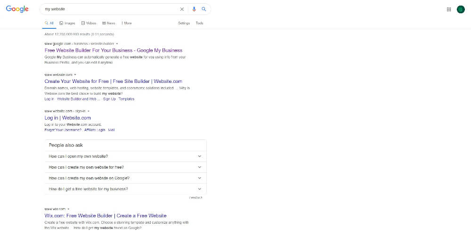Start voice search via microphone icon

click(x=194, y=9)
